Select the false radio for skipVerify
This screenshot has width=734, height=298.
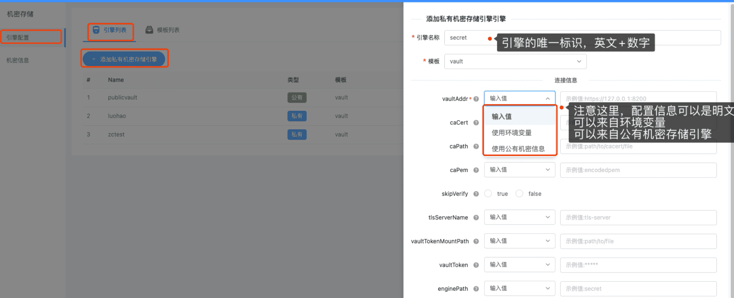[519, 194]
